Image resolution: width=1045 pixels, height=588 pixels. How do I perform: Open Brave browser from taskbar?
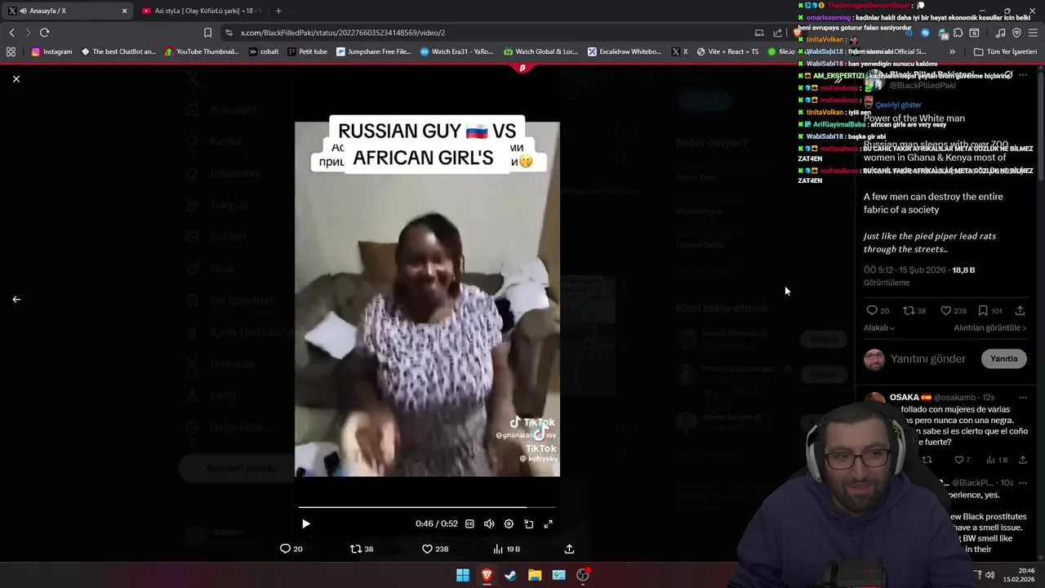[x=487, y=575]
